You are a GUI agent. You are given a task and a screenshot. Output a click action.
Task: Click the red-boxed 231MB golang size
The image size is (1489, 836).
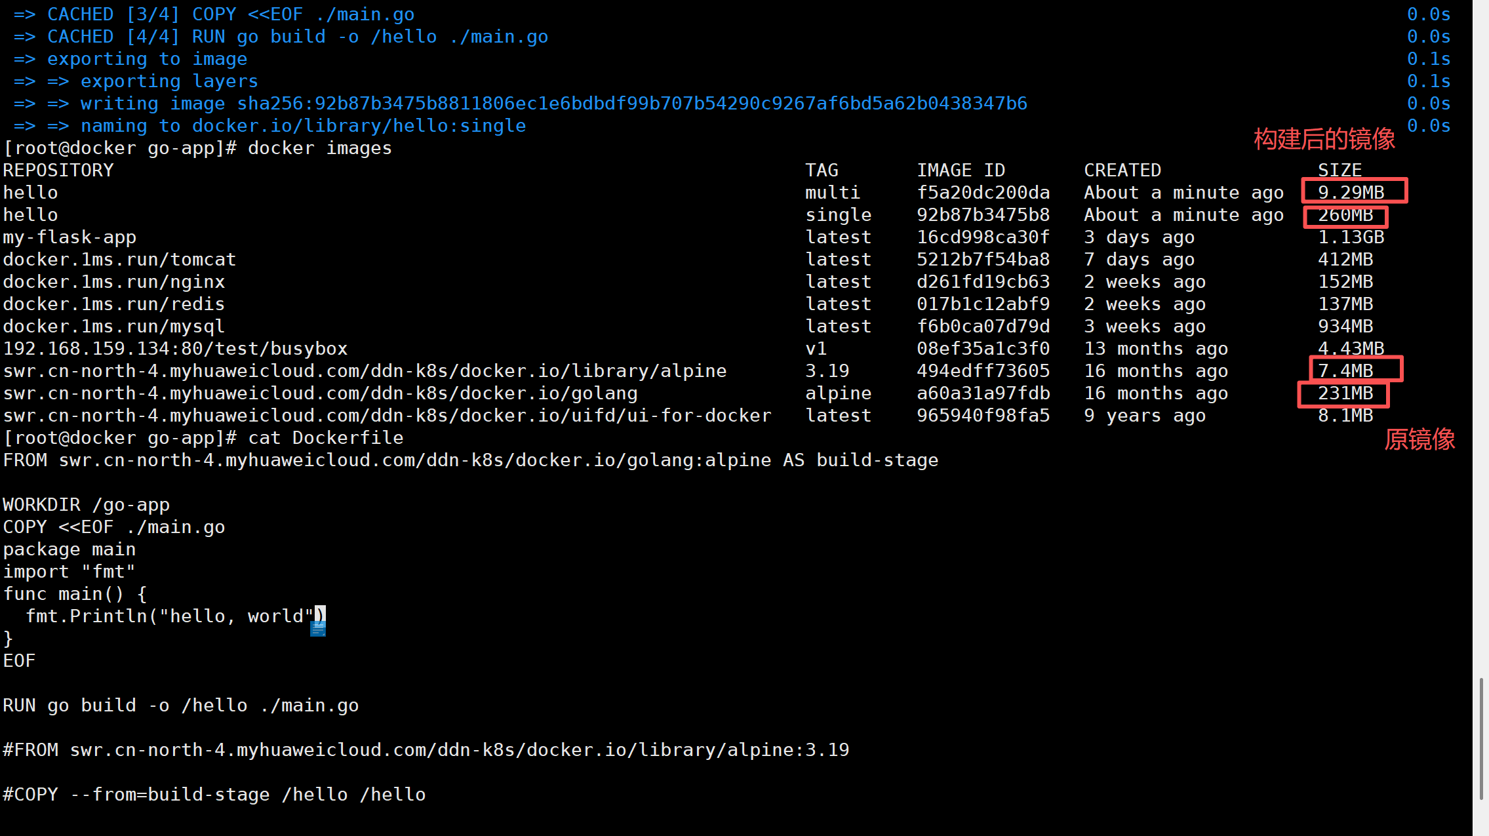click(x=1345, y=393)
